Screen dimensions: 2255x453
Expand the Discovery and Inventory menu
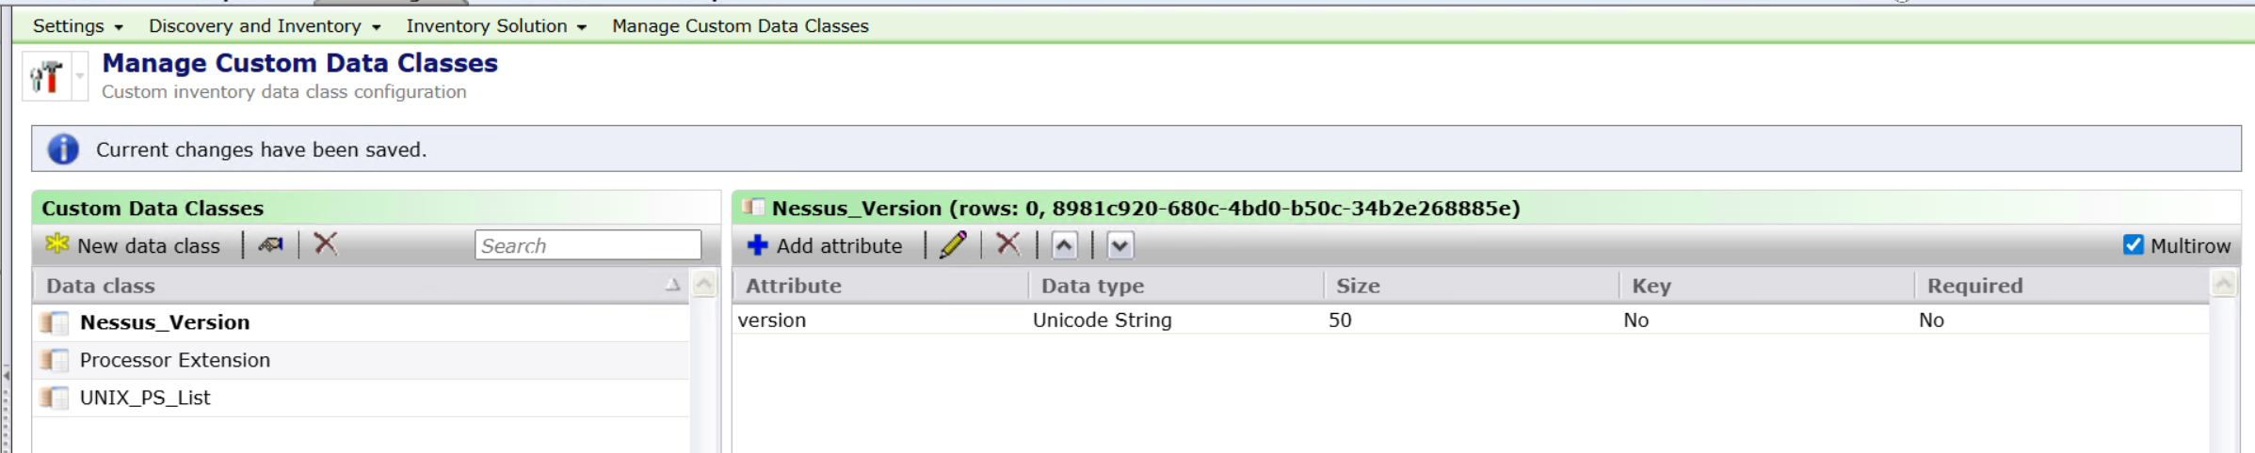pyautogui.click(x=264, y=26)
